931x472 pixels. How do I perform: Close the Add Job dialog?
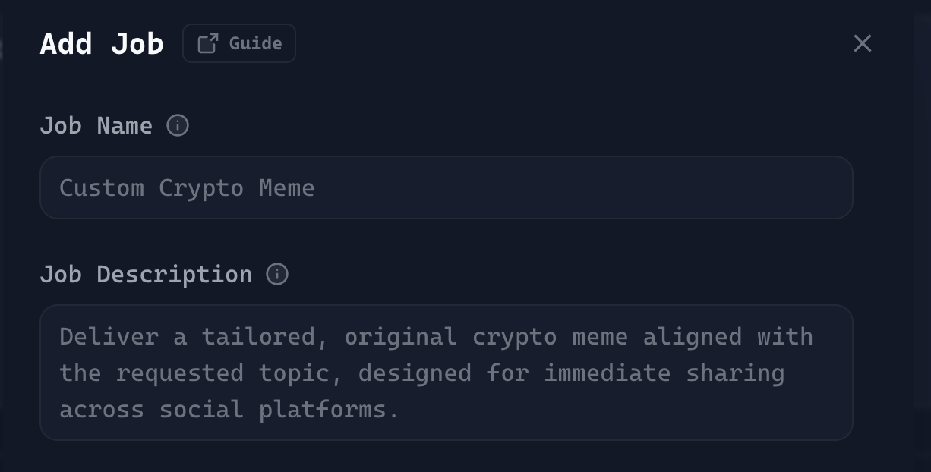tap(862, 44)
